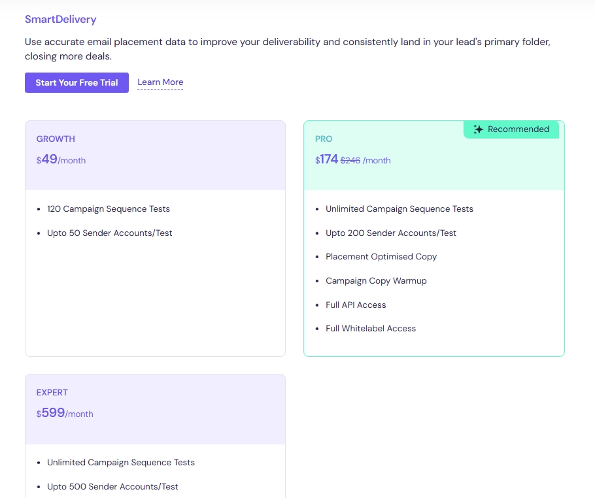
Task: Click 'Upto 50 Sender Accounts/Test' item
Action: click(110, 233)
